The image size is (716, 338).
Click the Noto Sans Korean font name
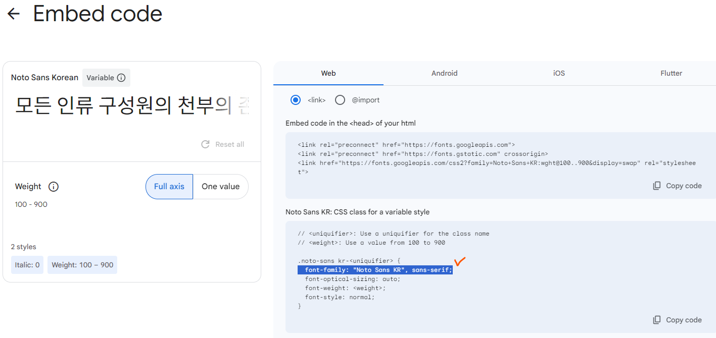click(x=45, y=78)
